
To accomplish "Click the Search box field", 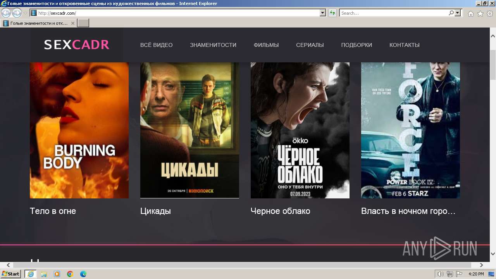I will [x=394, y=13].
